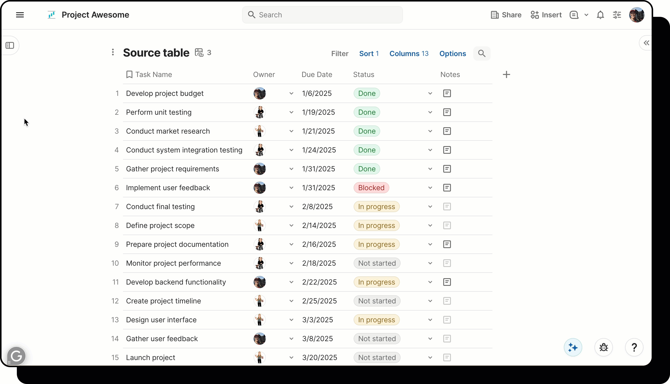Open table search magnifier icon
Screen dimensions: 670x384
(482, 54)
